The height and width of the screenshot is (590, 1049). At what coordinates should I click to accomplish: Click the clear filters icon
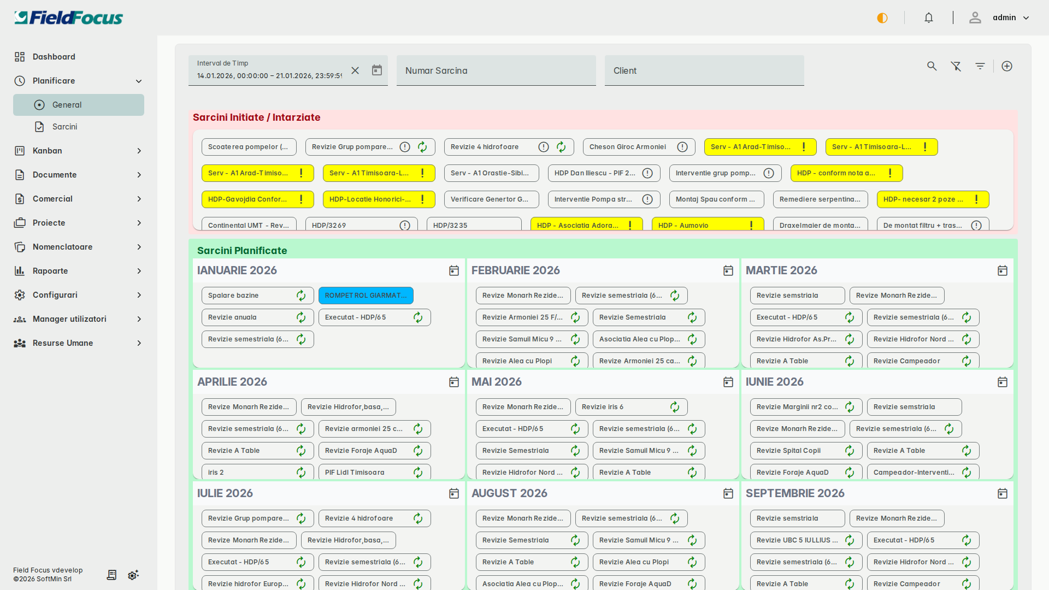pos(956,66)
